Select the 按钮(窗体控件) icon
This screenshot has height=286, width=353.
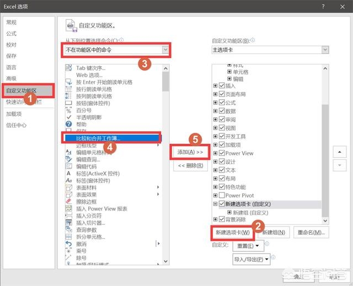pyautogui.click(x=68, y=103)
